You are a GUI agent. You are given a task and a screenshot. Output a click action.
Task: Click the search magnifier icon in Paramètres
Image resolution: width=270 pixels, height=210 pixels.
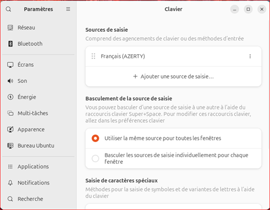click(x=8, y=9)
